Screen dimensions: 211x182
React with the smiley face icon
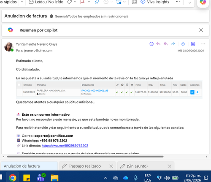click(x=151, y=44)
